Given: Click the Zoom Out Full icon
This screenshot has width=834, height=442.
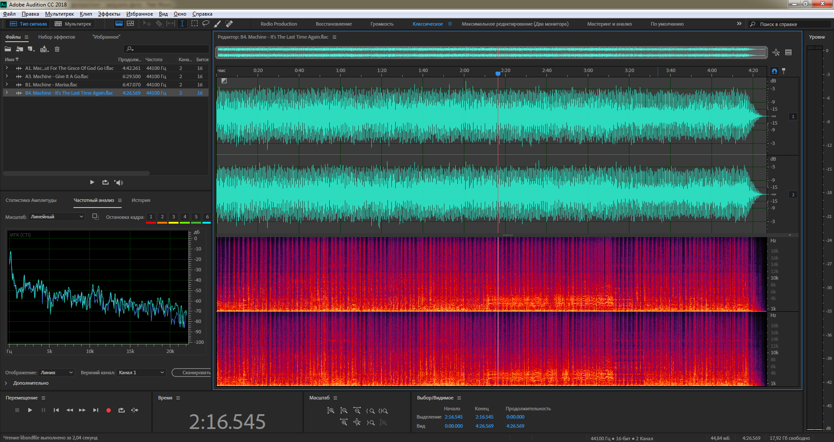Looking at the screenshot, I should pyautogui.click(x=357, y=422).
